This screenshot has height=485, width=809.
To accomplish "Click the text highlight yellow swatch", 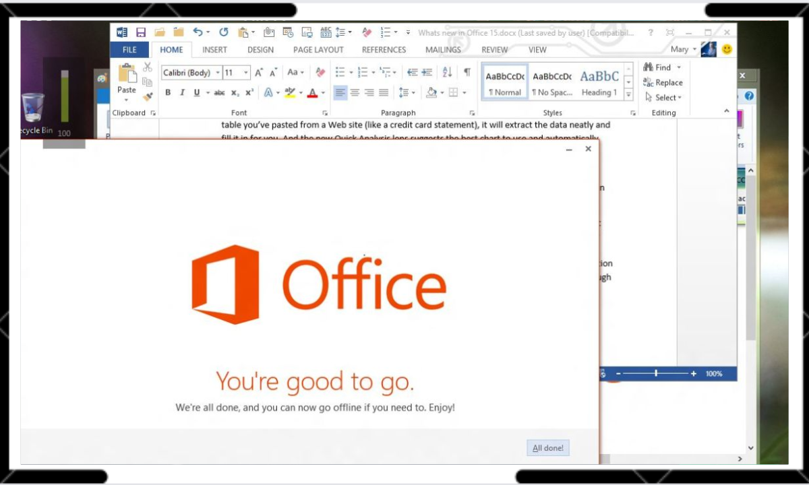I will point(290,93).
